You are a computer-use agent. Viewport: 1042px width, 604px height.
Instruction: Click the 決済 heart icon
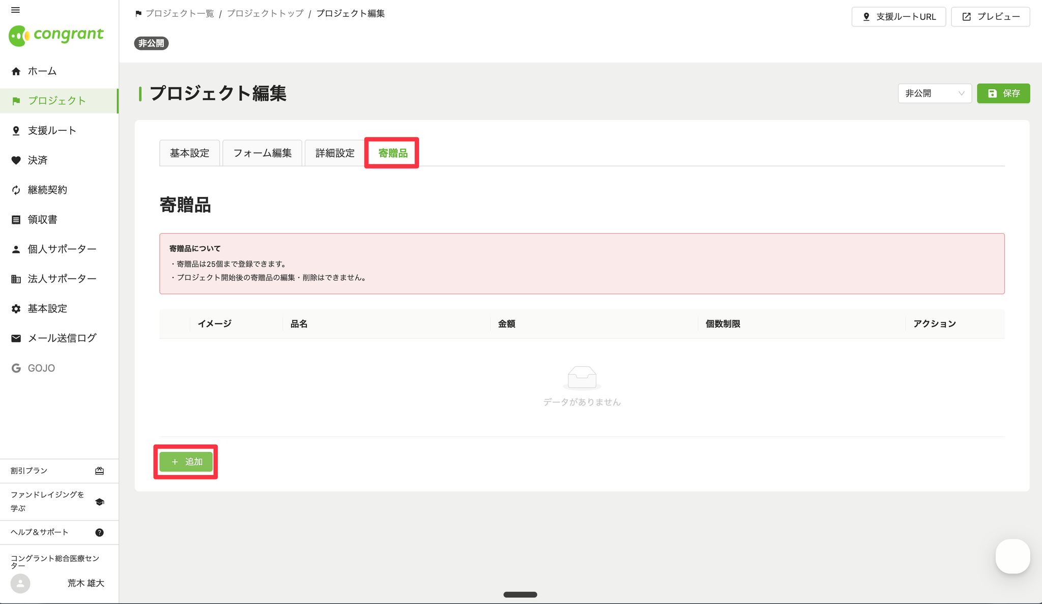(x=16, y=160)
